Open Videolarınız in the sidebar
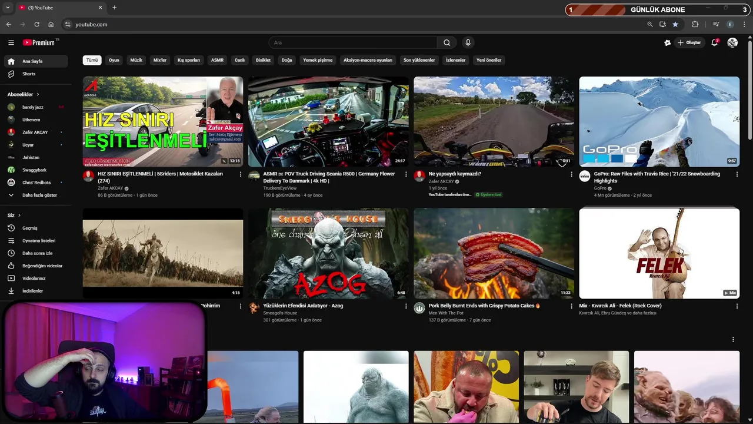Viewport: 753px width, 424px height. pos(36,278)
